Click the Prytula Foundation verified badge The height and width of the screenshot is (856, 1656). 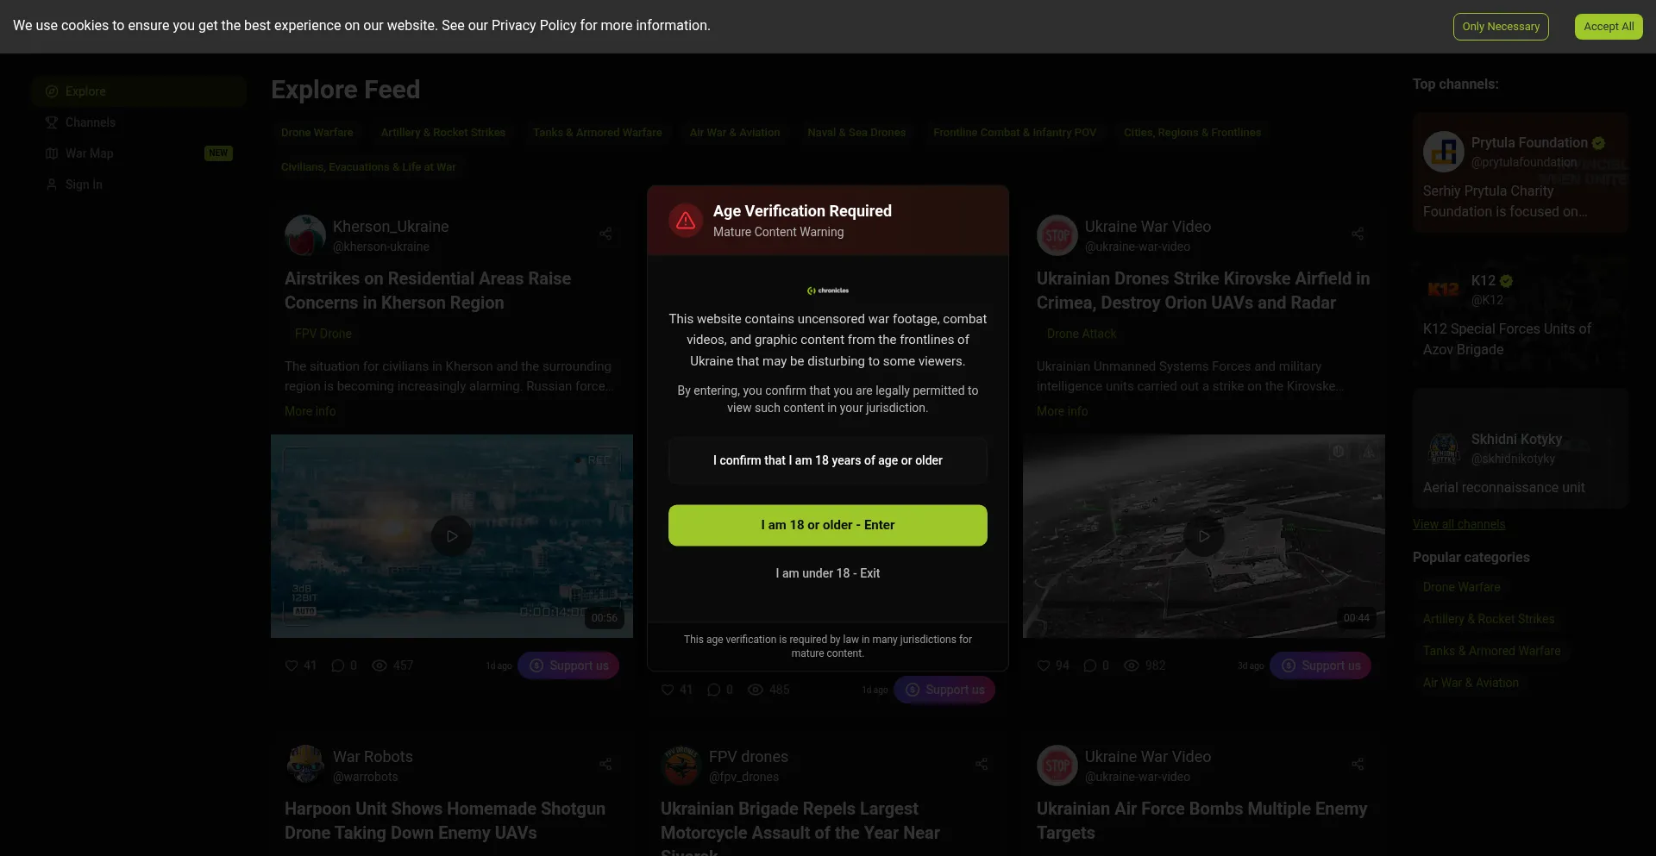(1598, 143)
